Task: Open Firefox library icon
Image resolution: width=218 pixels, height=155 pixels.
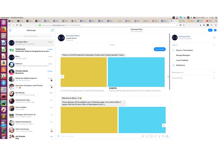Action: (x=204, y=25)
